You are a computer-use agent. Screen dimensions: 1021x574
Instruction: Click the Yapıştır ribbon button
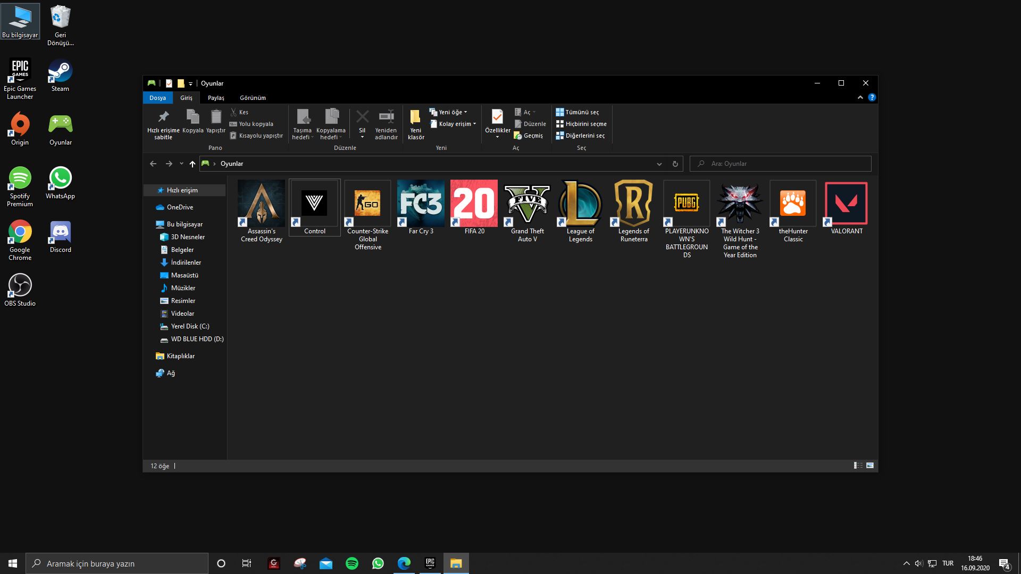coord(215,121)
